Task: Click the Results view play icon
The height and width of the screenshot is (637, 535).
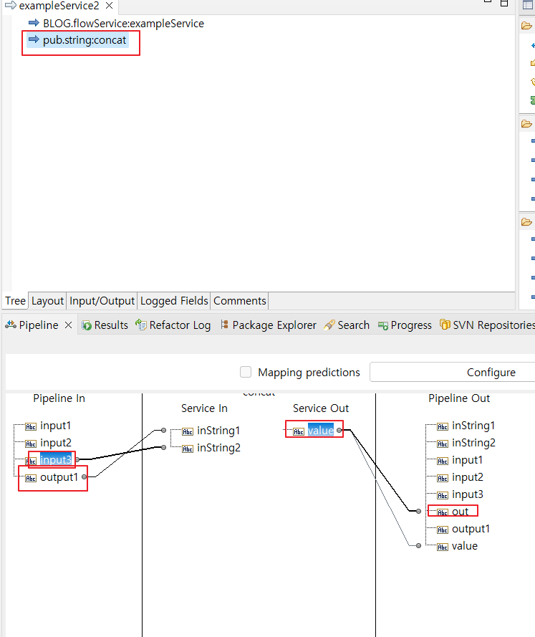Action: tap(87, 325)
